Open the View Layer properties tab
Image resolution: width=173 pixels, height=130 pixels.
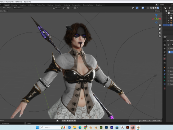click(x=165, y=52)
